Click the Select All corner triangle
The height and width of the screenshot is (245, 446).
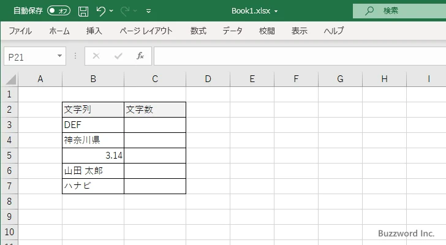[11, 79]
